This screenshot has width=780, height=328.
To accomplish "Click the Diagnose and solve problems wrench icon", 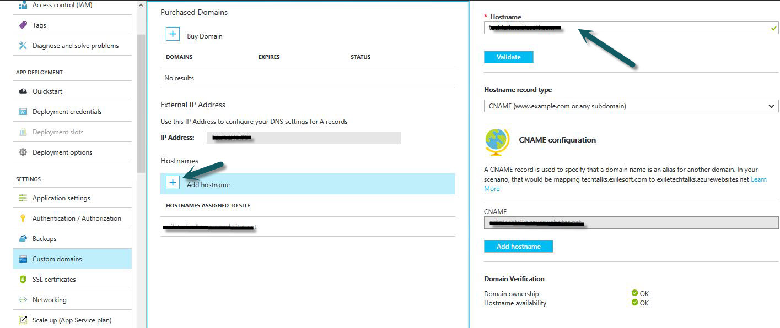I will tap(23, 46).
